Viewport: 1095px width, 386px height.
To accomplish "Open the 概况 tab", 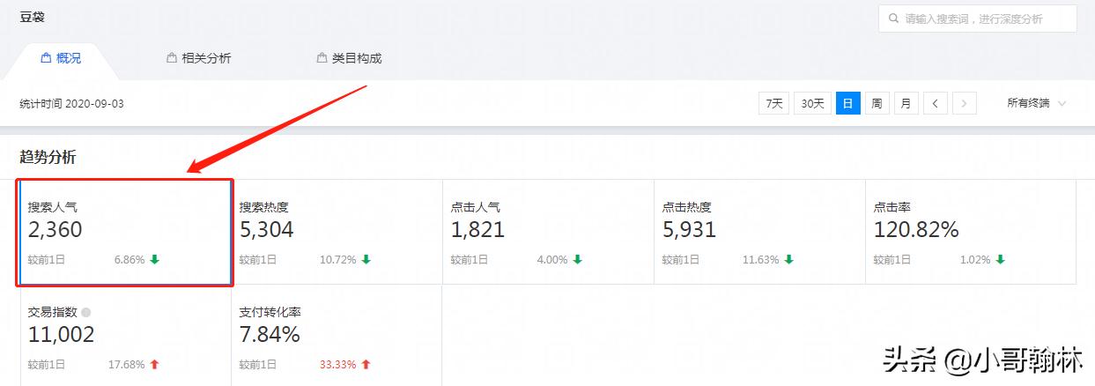I will click(x=61, y=58).
